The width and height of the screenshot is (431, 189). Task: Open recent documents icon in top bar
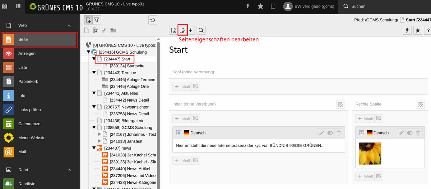273,6
